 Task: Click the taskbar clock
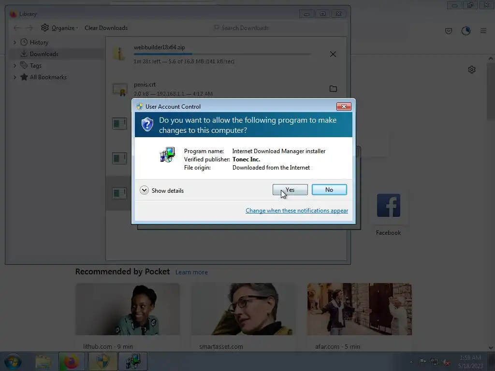coord(470,362)
